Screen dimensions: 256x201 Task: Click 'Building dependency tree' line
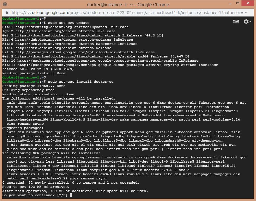28,90
